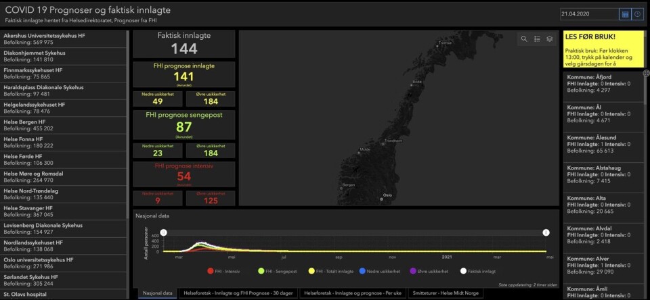Click the clock time picker icon
The width and height of the screenshot is (650, 300).
[637, 14]
